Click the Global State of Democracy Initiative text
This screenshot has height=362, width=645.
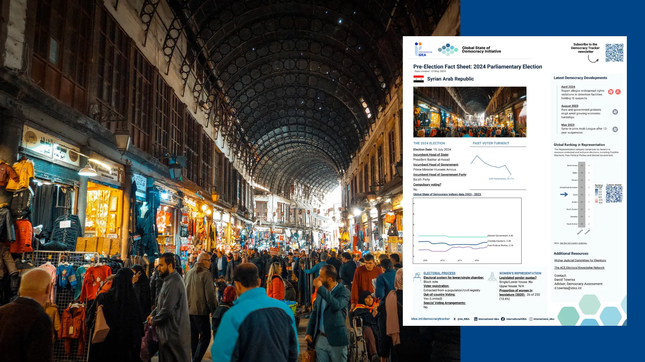pos(481,50)
